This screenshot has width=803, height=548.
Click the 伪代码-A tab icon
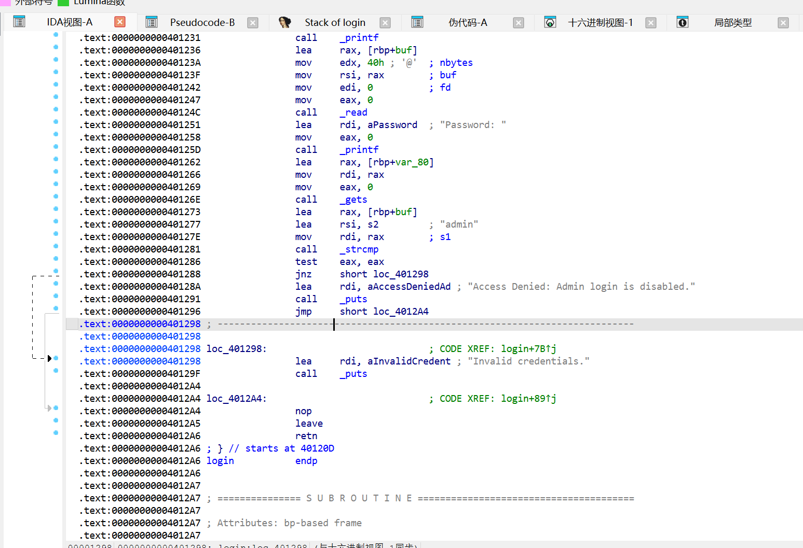pyautogui.click(x=417, y=22)
